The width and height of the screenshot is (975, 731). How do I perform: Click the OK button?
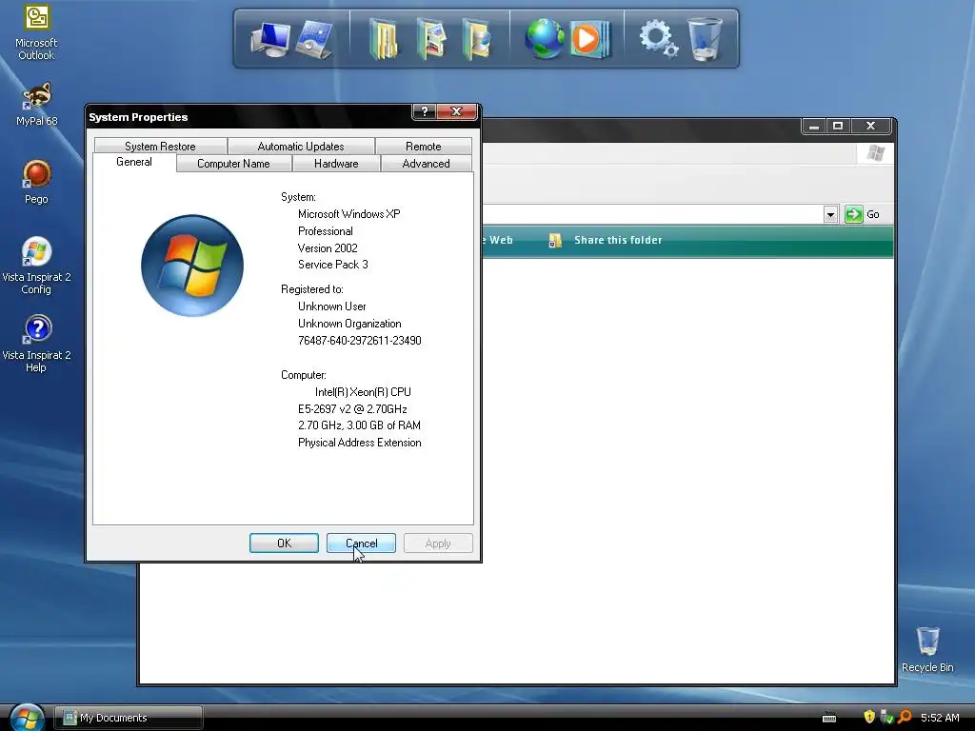point(284,543)
